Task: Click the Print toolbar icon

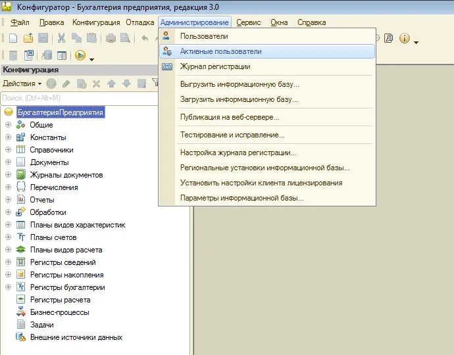Action: tap(111, 38)
